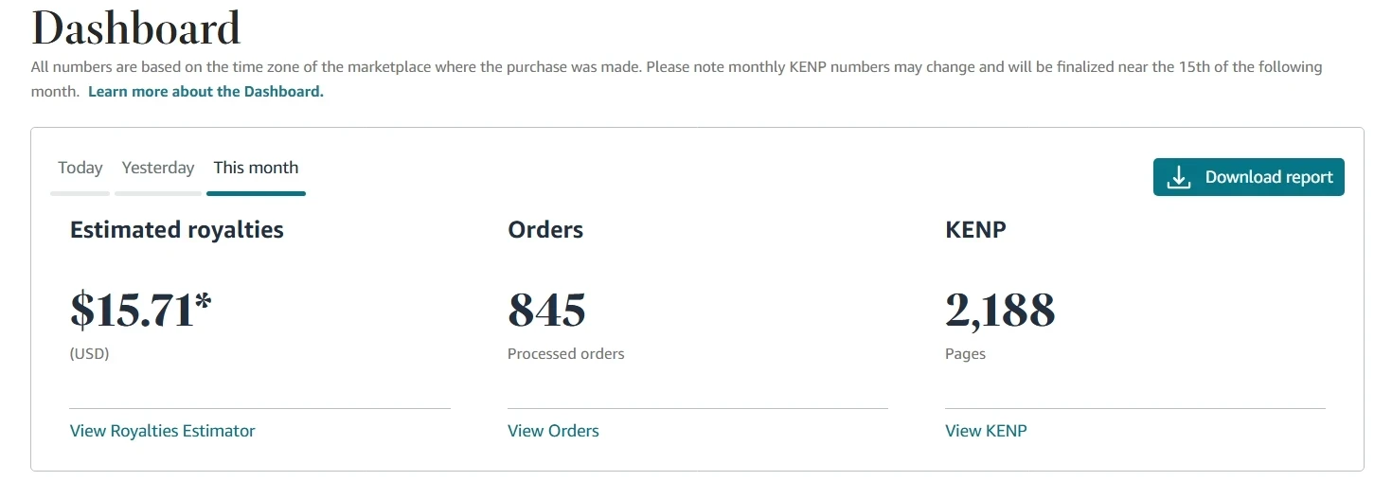Select the This month tab

point(256,168)
